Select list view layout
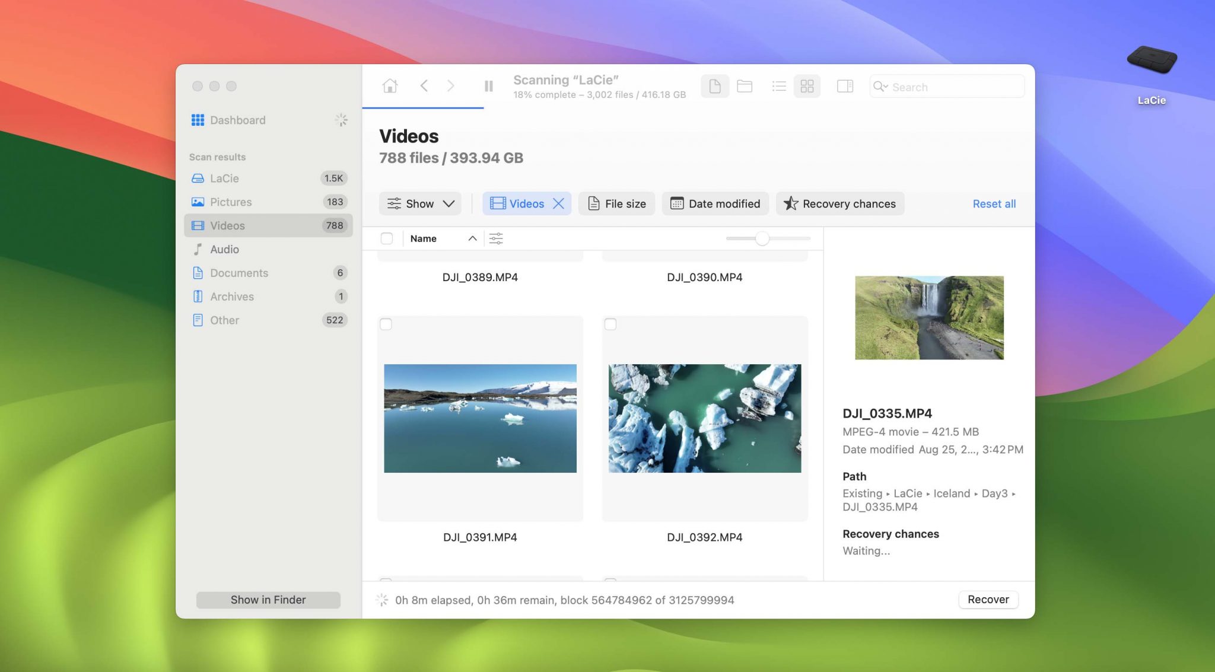This screenshot has height=672, width=1215. [779, 87]
